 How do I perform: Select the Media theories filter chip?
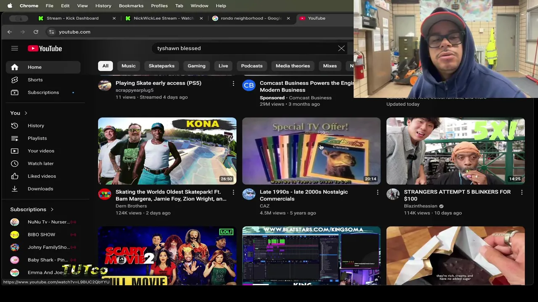pos(293,66)
